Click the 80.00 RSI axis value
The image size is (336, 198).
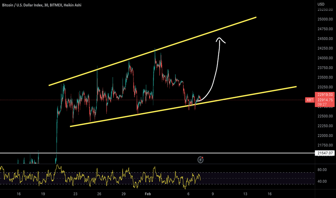click(x=322, y=170)
